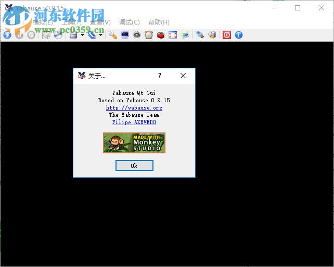Click the Save State floppy icon
The width and height of the screenshot is (334, 267).
(73, 35)
